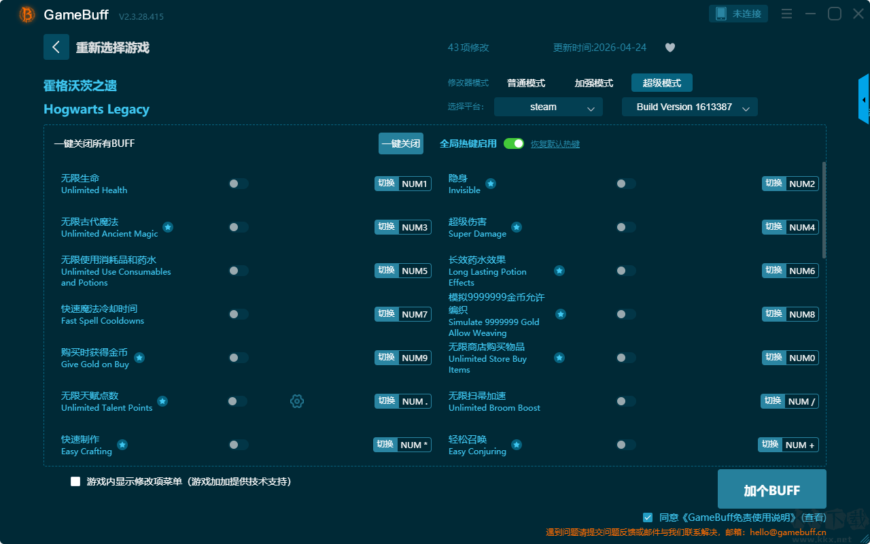870x544 pixels.
Task: Click the NUM7 hotkey field
Action: (x=415, y=314)
